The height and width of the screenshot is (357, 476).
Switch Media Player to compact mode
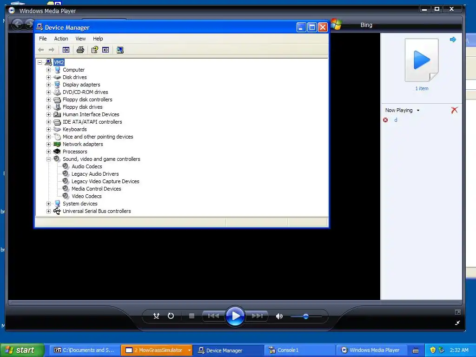(x=457, y=323)
